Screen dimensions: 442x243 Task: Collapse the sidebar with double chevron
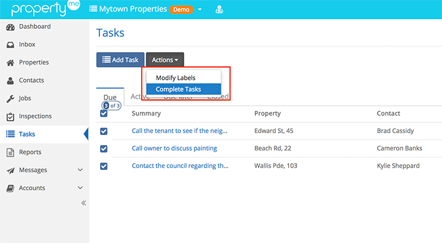coord(83,203)
